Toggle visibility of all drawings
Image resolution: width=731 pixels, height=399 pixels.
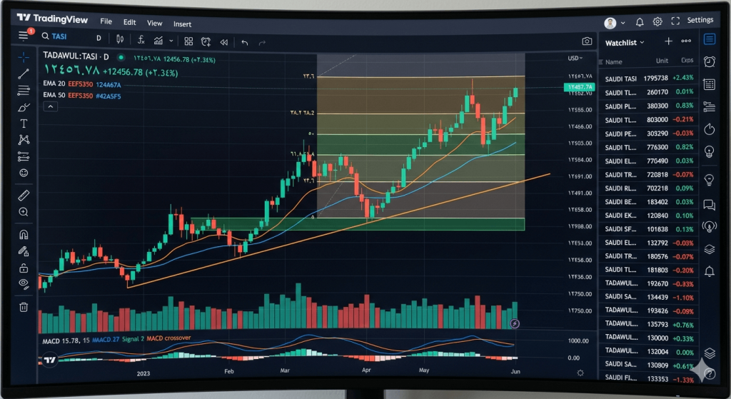[x=24, y=283]
